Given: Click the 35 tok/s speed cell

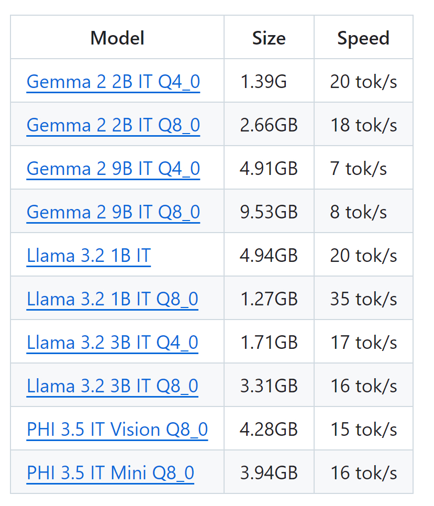Looking at the screenshot, I should (x=363, y=299).
